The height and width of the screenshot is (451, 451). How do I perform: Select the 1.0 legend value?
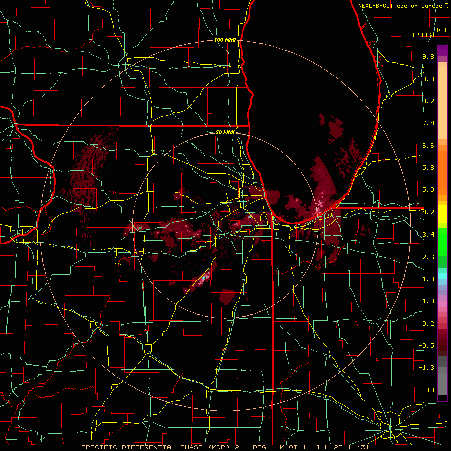point(428,301)
